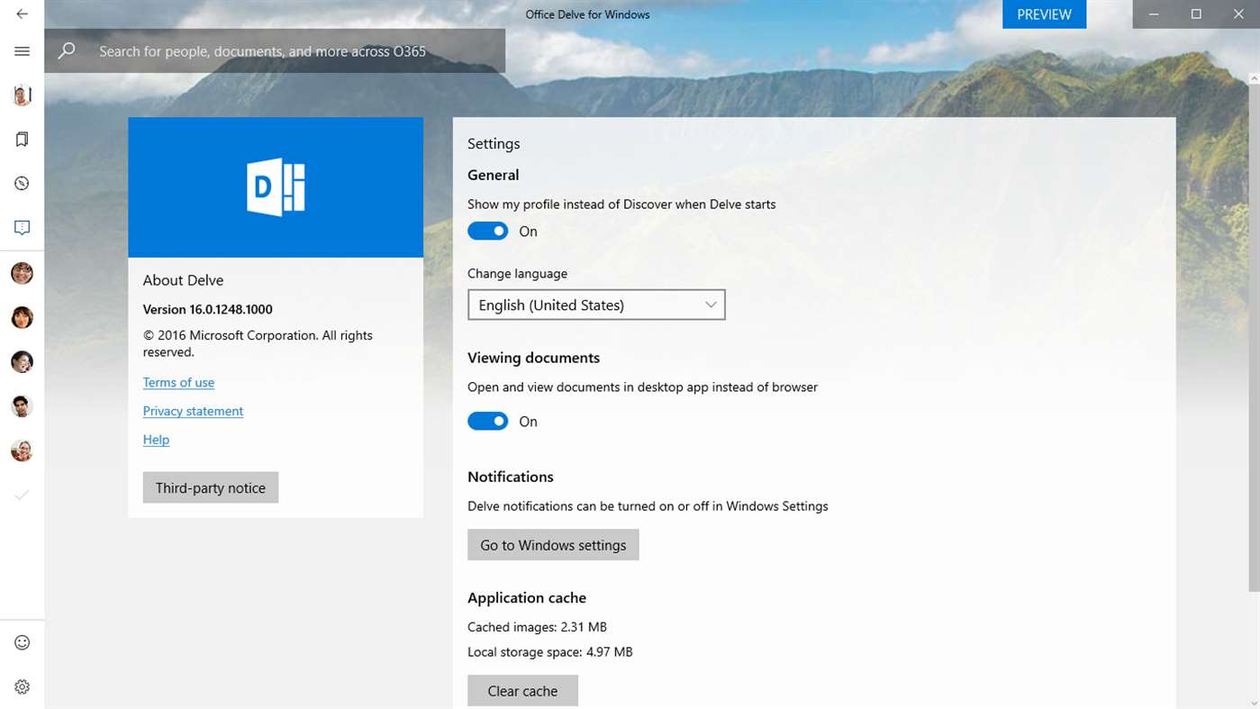Click the search magnifier icon
Screen dimensions: 1260x709
(67, 51)
